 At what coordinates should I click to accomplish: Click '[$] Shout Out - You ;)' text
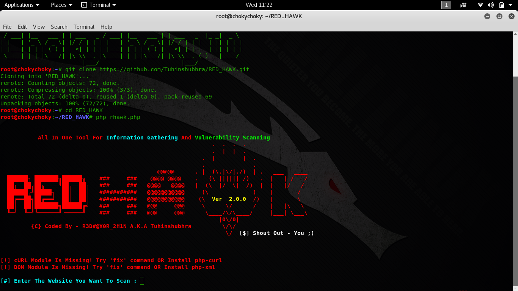click(277, 233)
